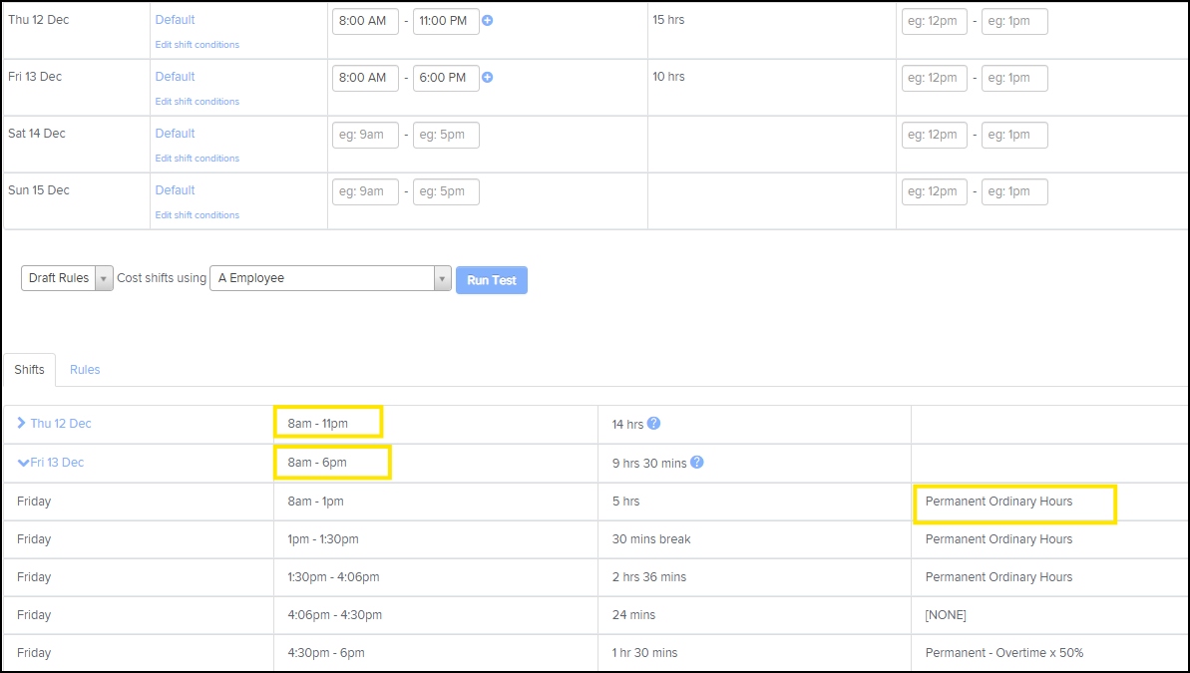Click the 6:00 PM end time field
This screenshot has width=1190, height=673.
[445, 78]
